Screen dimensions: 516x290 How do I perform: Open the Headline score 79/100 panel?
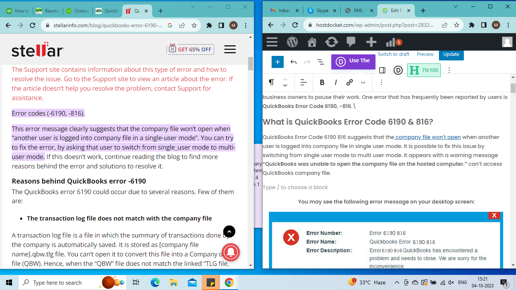pyautogui.click(x=424, y=70)
